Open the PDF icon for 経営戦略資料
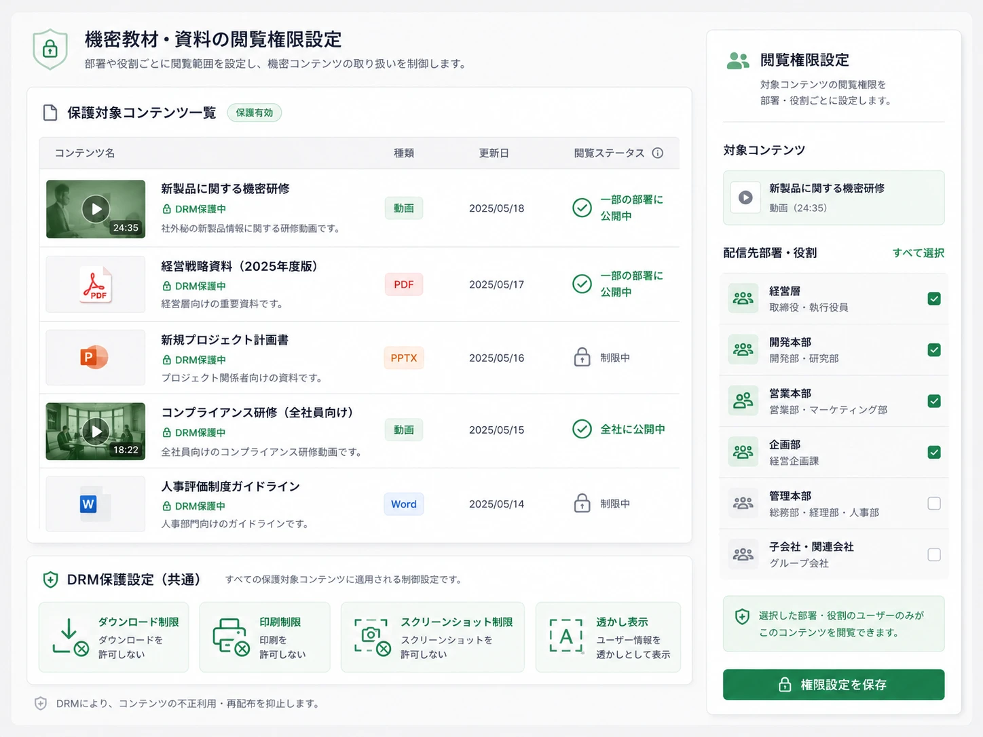983x737 pixels. click(x=96, y=284)
